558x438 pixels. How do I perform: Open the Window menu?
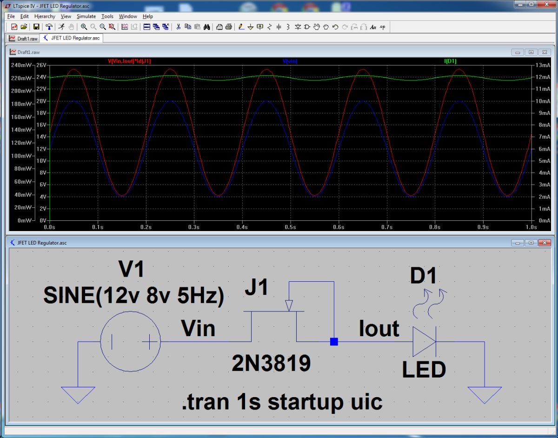tap(128, 16)
